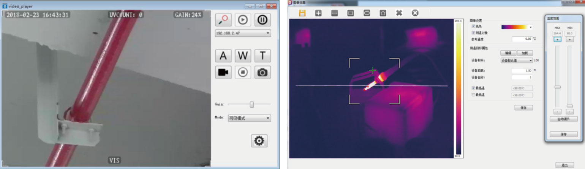Screen dimensions: 585x169
Task: Open the Mode dropdown showing 可见模式
Action: pyautogui.click(x=249, y=118)
